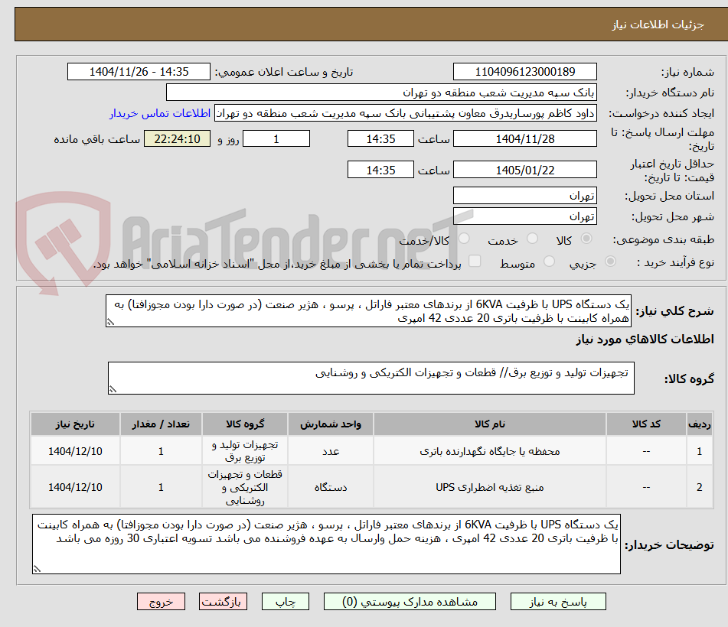The width and height of the screenshot is (728, 627).
Task: Open اطلاعات تماس خریدار link
Action: pos(160,113)
